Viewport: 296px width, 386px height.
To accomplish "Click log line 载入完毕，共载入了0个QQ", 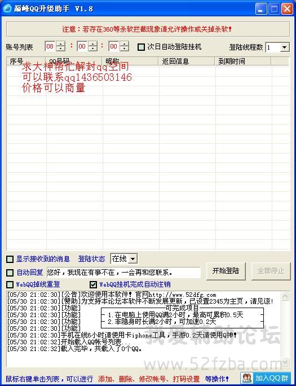I will point(74,349).
